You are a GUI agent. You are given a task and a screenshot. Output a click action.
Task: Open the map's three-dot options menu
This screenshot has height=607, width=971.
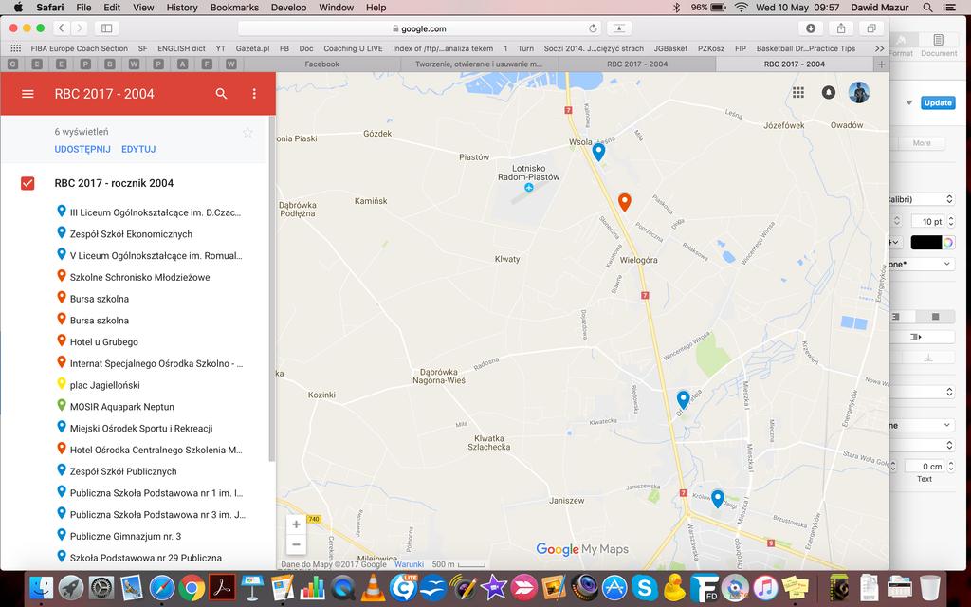(x=254, y=94)
